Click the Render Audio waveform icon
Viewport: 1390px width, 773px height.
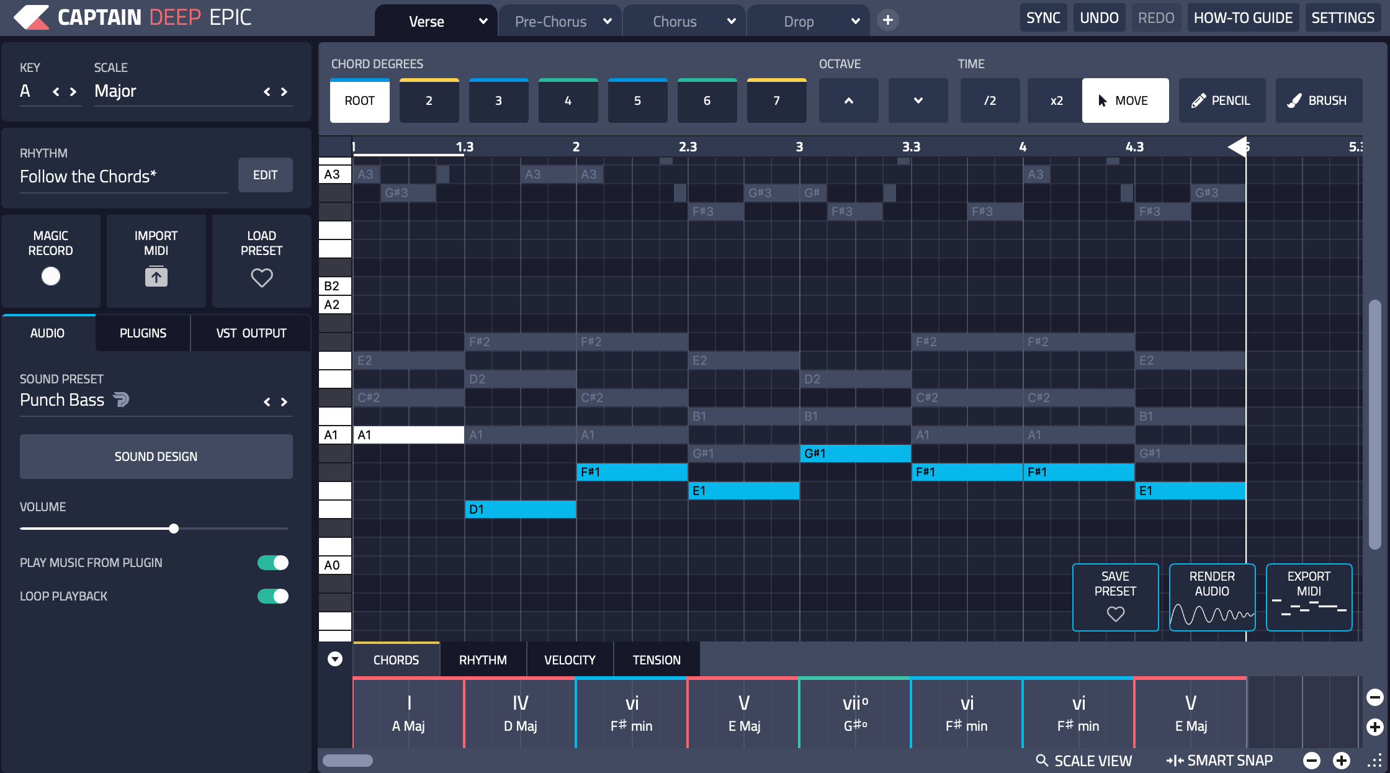pyautogui.click(x=1212, y=614)
